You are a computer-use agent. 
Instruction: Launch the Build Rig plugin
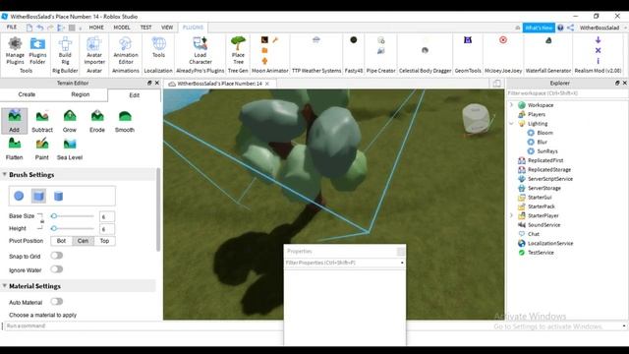tap(65, 50)
